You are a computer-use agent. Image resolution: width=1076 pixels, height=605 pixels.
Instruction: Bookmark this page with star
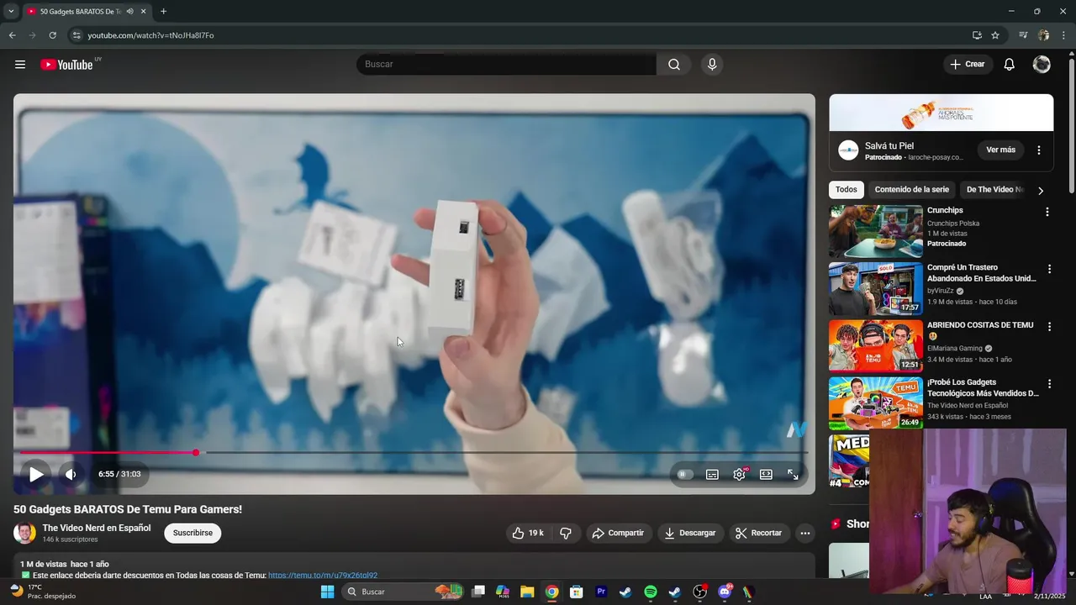tap(995, 35)
